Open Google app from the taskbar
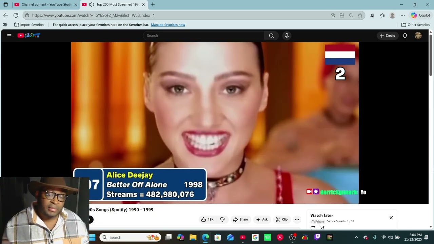 255,237
